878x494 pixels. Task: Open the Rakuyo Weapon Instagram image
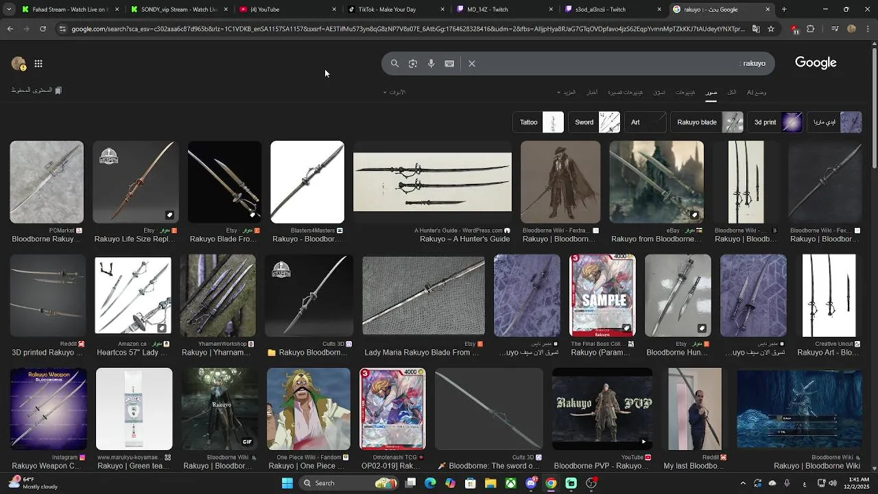pyautogui.click(x=48, y=409)
